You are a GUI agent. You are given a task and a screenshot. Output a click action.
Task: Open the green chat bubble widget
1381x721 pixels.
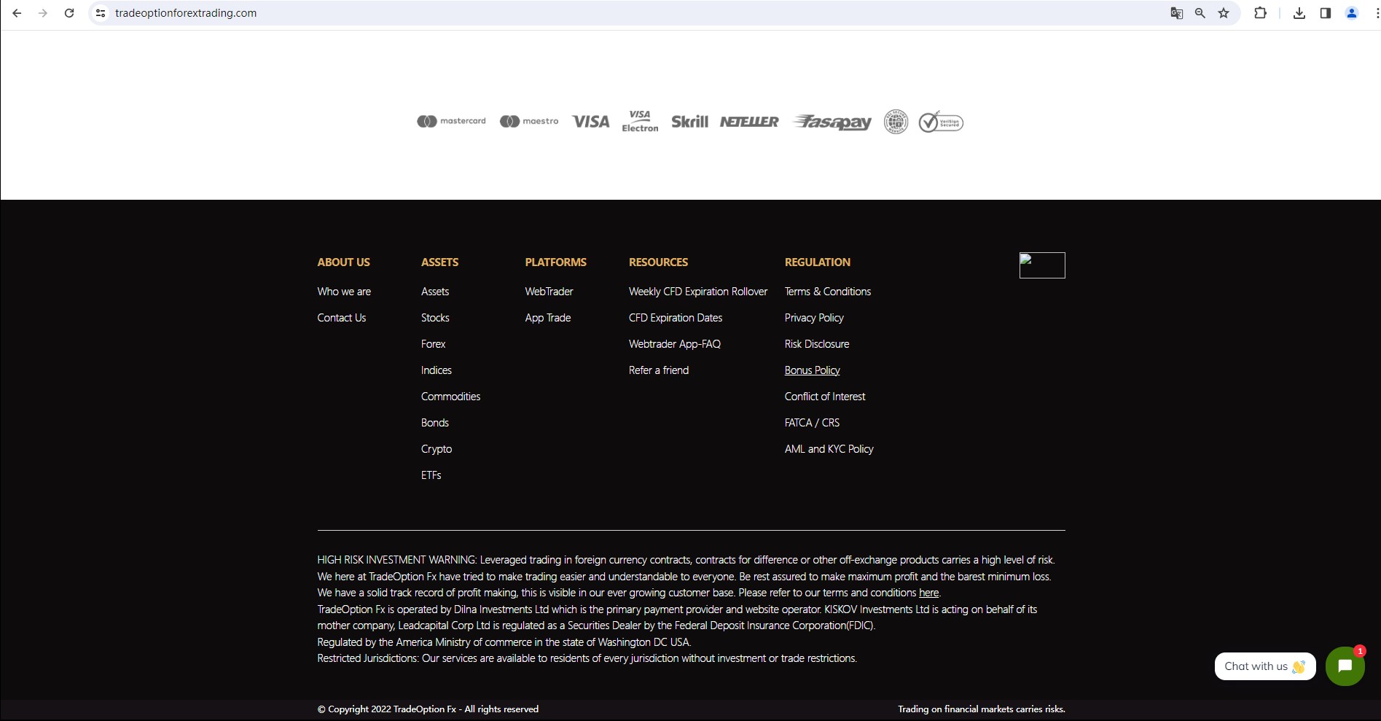(x=1345, y=666)
